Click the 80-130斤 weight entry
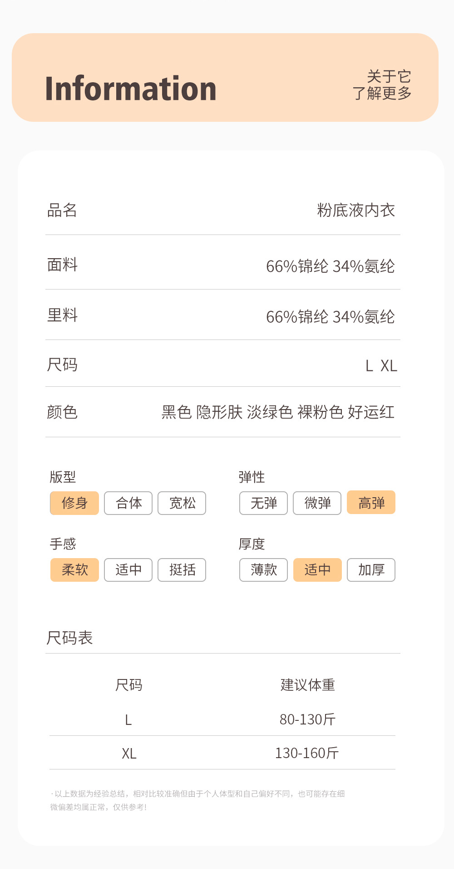454x869 pixels. point(307,719)
